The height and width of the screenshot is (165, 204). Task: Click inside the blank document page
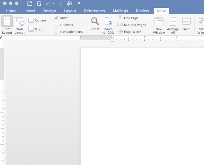coord(142,107)
